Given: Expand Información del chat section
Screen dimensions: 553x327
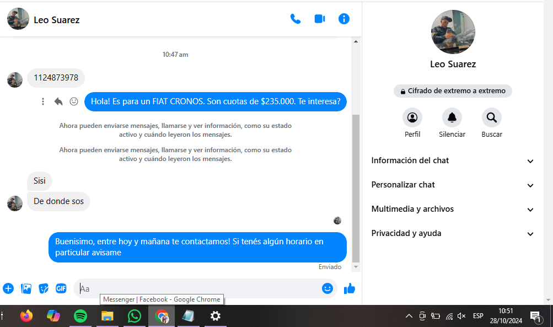Looking at the screenshot, I should click(x=453, y=161).
